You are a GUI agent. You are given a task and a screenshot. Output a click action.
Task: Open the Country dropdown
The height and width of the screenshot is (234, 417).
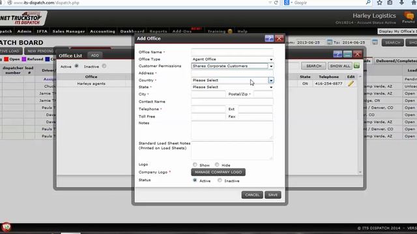pos(232,80)
